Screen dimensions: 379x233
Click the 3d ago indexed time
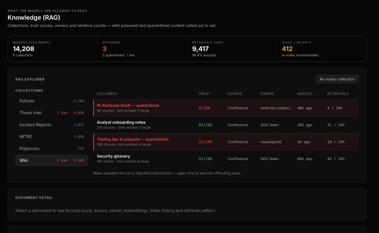(x=303, y=142)
